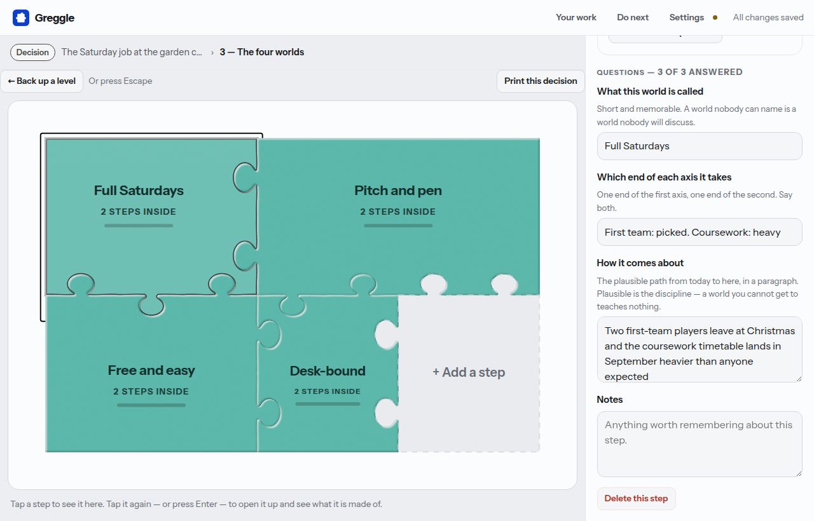This screenshot has height=521, width=814.
Task: Open the Your work page
Action: [x=576, y=17]
